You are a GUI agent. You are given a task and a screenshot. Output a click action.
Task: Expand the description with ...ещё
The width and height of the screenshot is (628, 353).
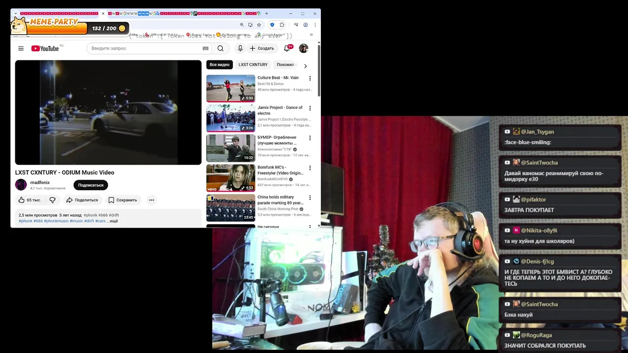[x=112, y=221]
